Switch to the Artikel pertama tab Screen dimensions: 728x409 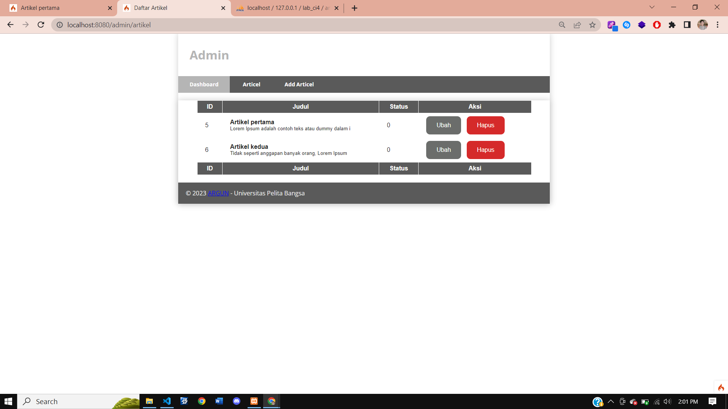pyautogui.click(x=57, y=8)
